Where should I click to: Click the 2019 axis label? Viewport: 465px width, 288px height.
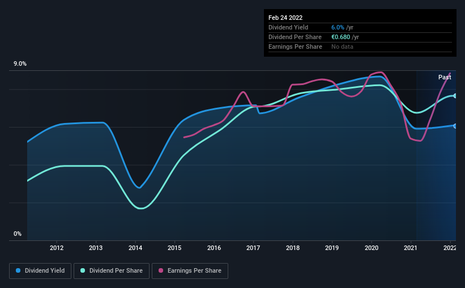coord(332,248)
